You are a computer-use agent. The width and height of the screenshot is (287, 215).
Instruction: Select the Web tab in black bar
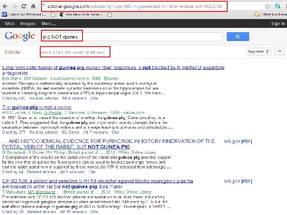[x=9, y=23]
